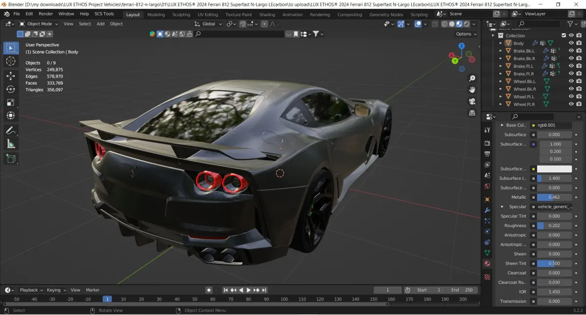Toggle the camera view icon
586x315 pixels.
472,101
